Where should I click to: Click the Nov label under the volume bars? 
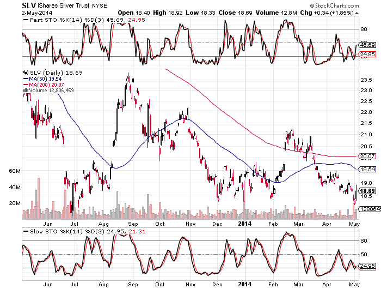190,224
